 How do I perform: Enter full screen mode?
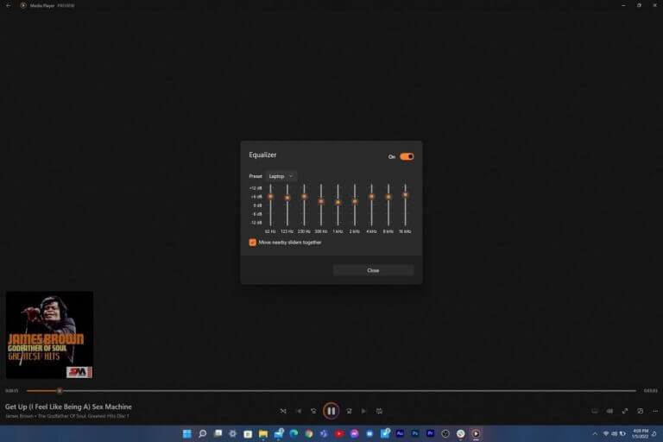pyautogui.click(x=625, y=411)
